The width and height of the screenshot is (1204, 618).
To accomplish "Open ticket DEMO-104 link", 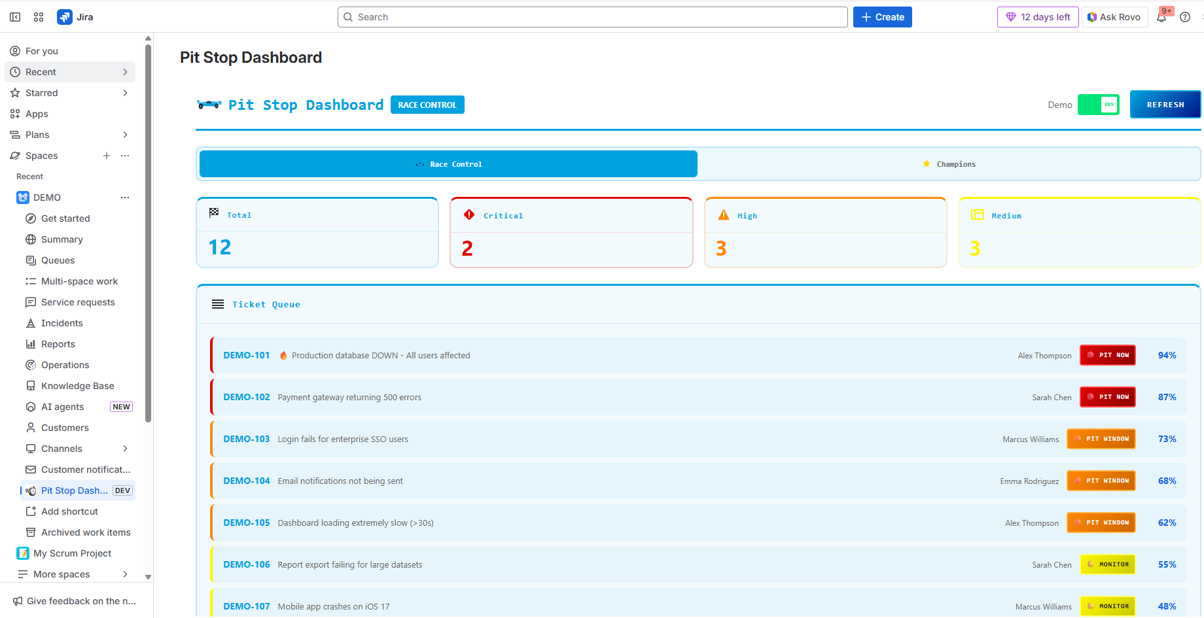I will point(247,481).
